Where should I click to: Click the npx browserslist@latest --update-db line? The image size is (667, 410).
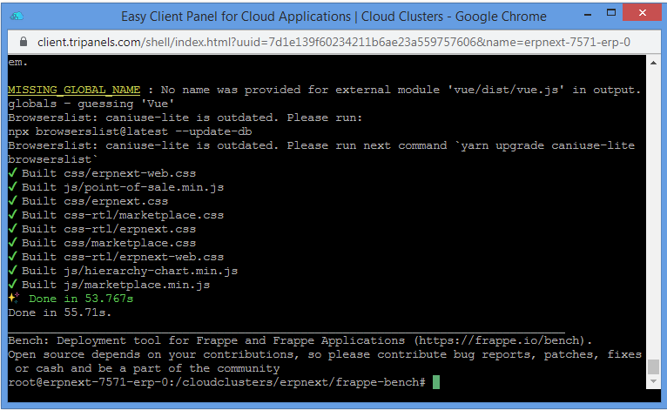(130, 131)
